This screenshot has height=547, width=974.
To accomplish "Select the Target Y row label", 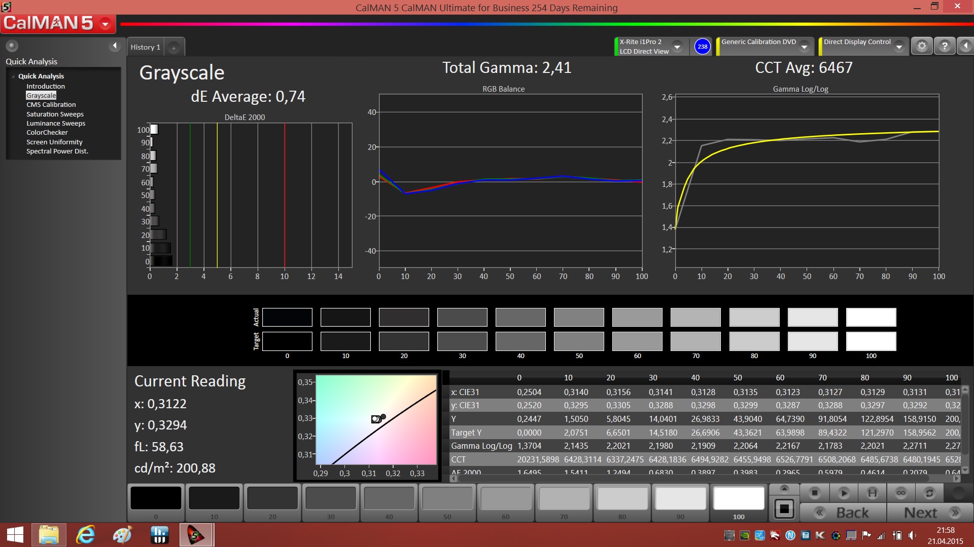I will coord(466,433).
